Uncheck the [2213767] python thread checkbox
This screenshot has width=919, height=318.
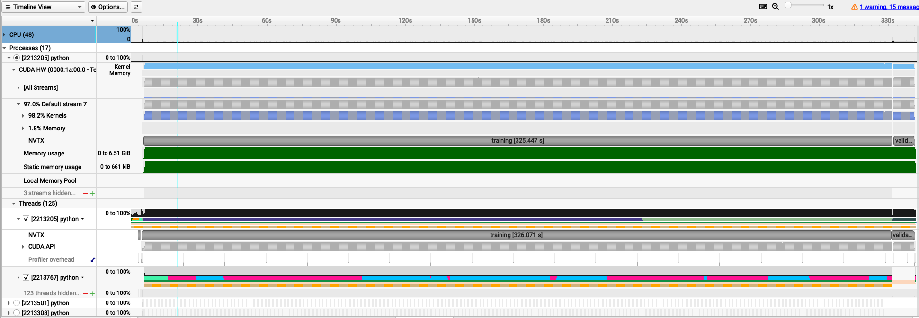(26, 278)
